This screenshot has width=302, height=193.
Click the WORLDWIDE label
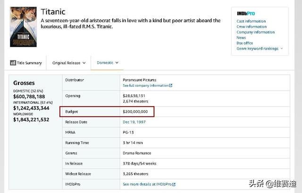pyautogui.click(x=23, y=114)
